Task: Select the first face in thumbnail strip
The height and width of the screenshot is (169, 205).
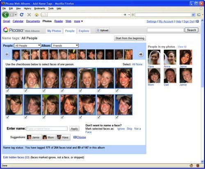Action: [16, 54]
